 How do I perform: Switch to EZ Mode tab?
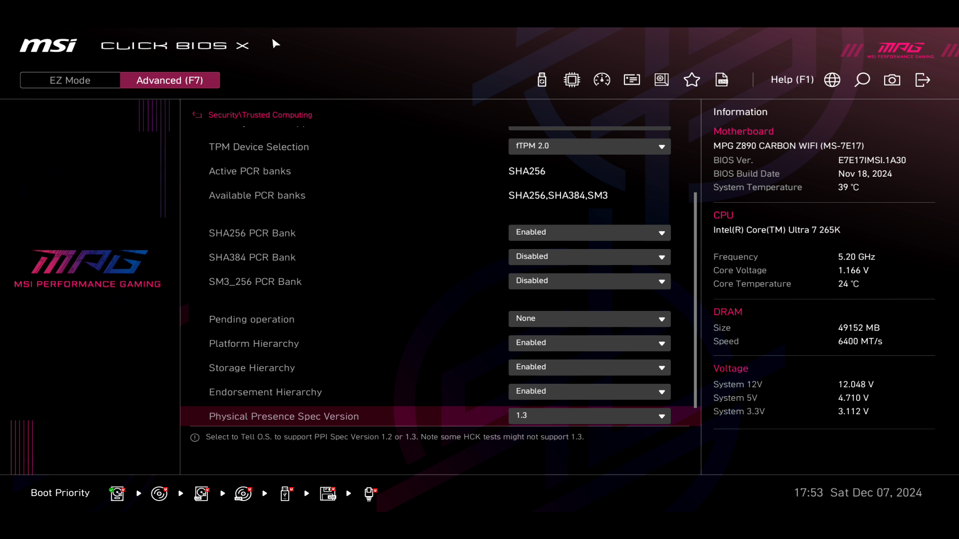[x=70, y=80]
